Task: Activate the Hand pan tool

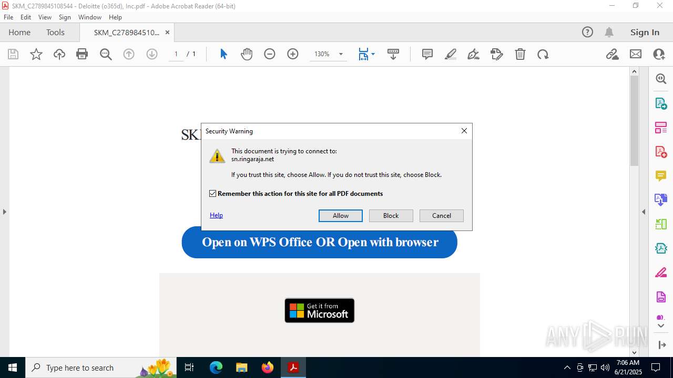Action: (247, 54)
